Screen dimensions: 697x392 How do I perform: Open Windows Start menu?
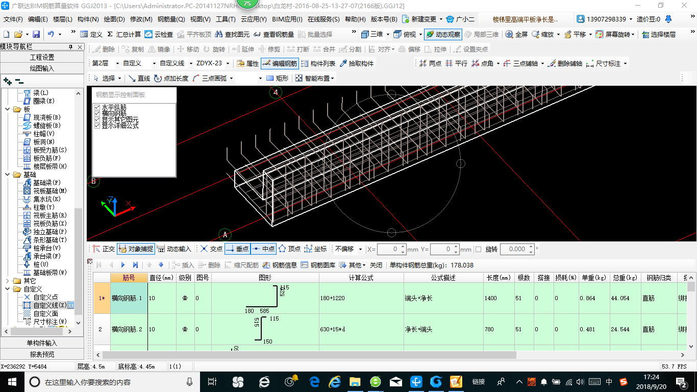(x=12, y=381)
